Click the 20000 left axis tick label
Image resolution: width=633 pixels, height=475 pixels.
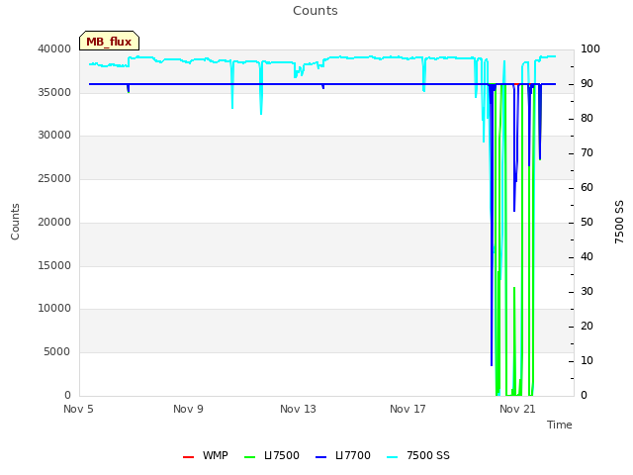point(54,222)
